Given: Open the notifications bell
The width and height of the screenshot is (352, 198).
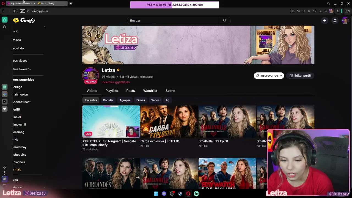Looking at the screenshot, I should 335,20.
